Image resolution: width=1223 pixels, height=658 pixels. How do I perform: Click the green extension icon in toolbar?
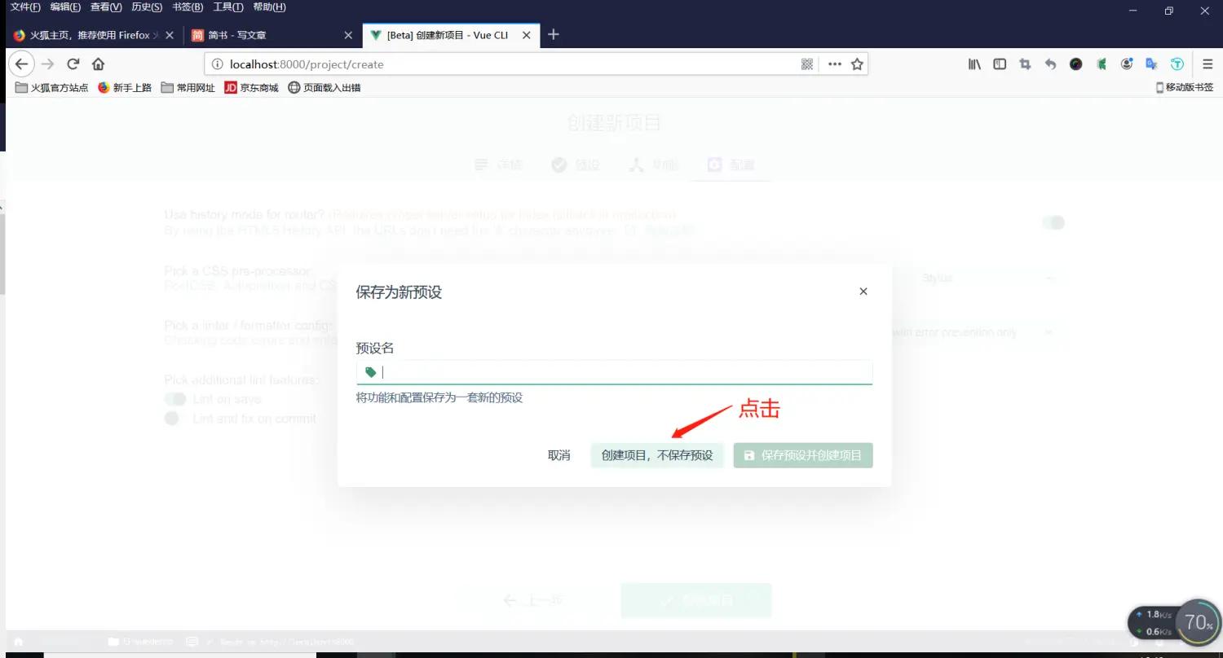coord(1102,64)
